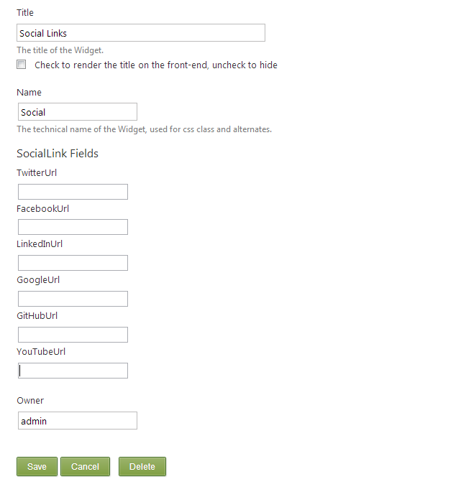The width and height of the screenshot is (466, 492).
Task: Click the GitHubUrl field label
Action: 37,316
